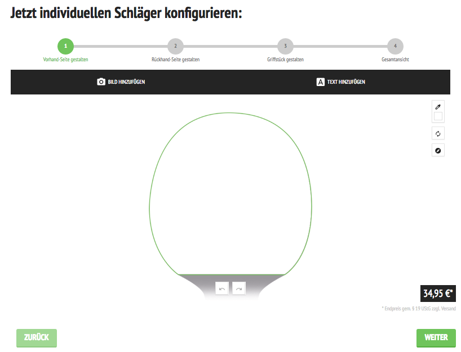The width and height of the screenshot is (461, 352).
Task: Click the 'Gesamtansicht' step label
Action: (395, 59)
